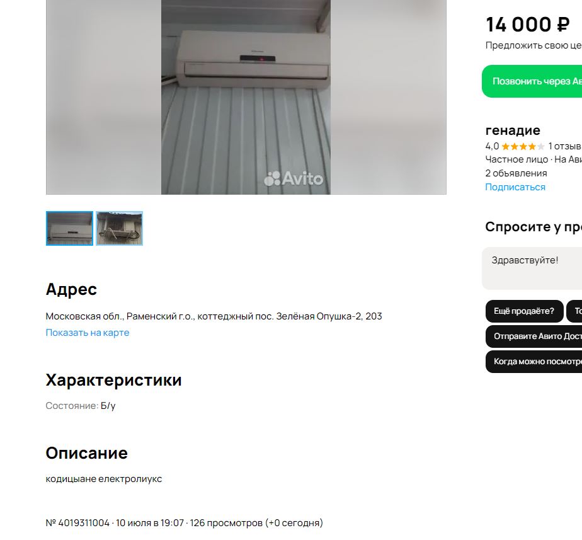Click the main air conditioner photo

pyautogui.click(x=246, y=97)
